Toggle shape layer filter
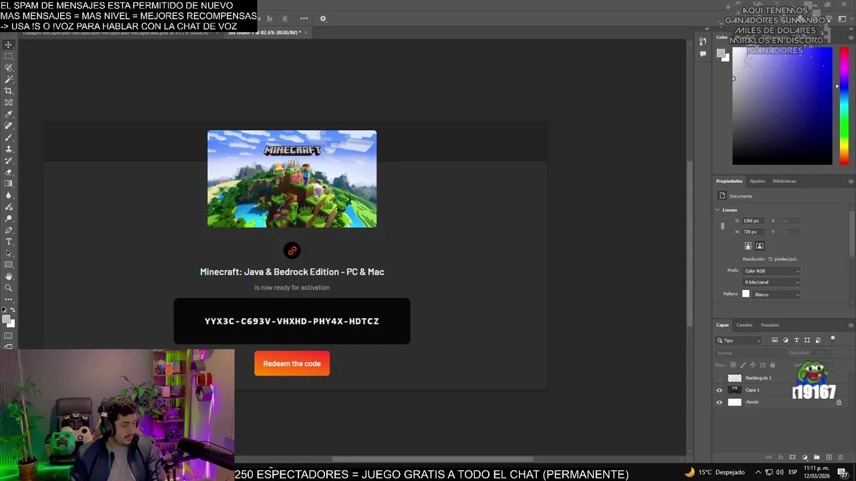The height and width of the screenshot is (481, 856). point(807,340)
